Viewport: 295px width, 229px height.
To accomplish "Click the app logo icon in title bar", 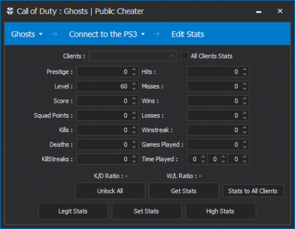I will [x=10, y=11].
